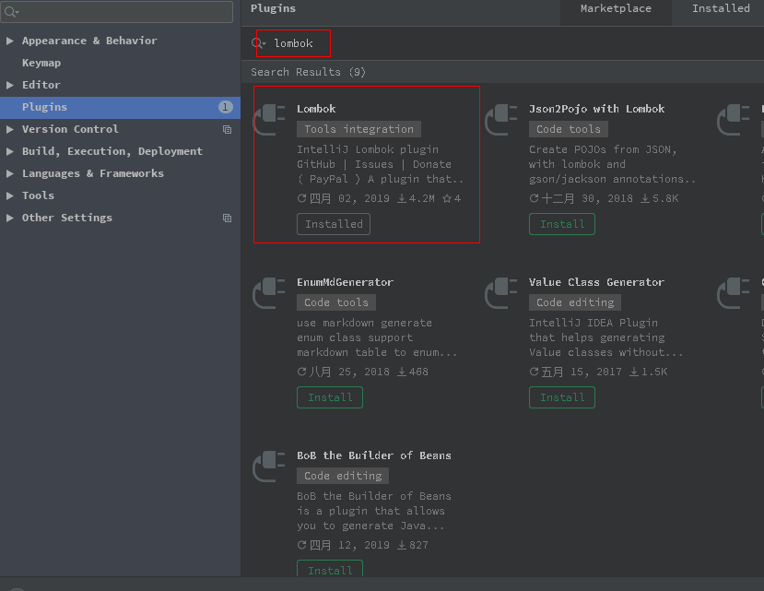This screenshot has height=591, width=764.
Task: Click the Lombok plugin icon
Action: [269, 120]
